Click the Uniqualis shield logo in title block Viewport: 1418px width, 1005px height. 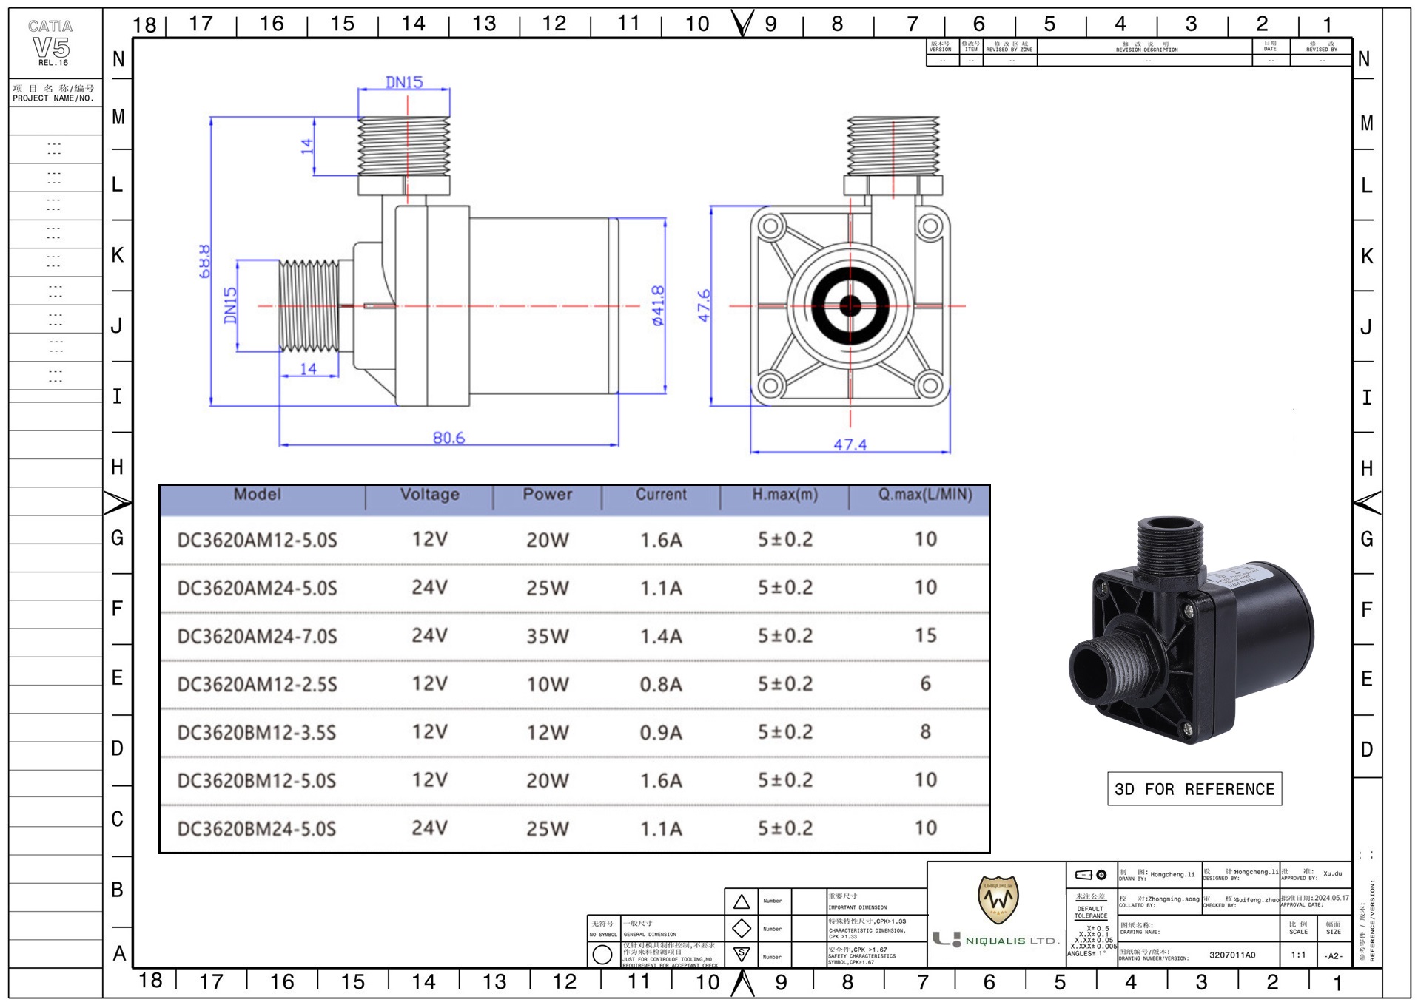click(x=998, y=899)
